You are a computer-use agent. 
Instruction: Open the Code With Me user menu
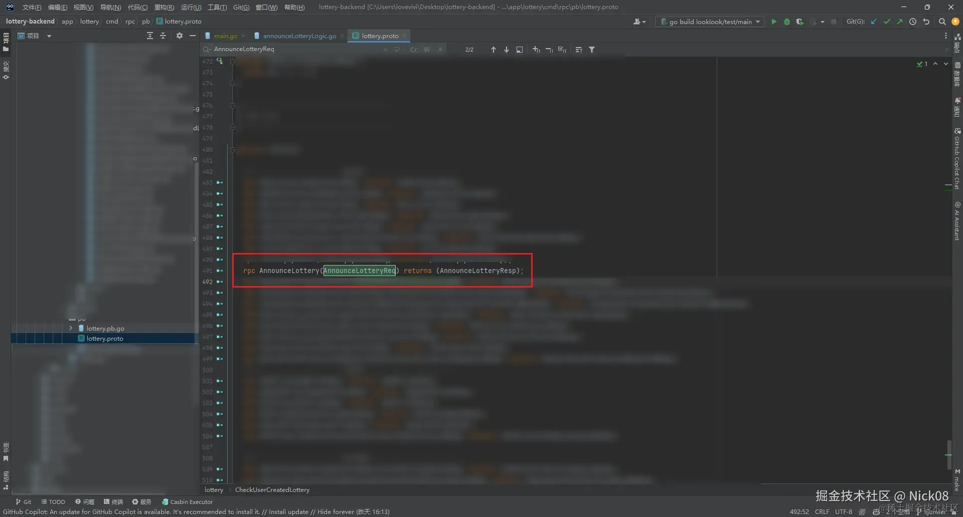pos(639,22)
